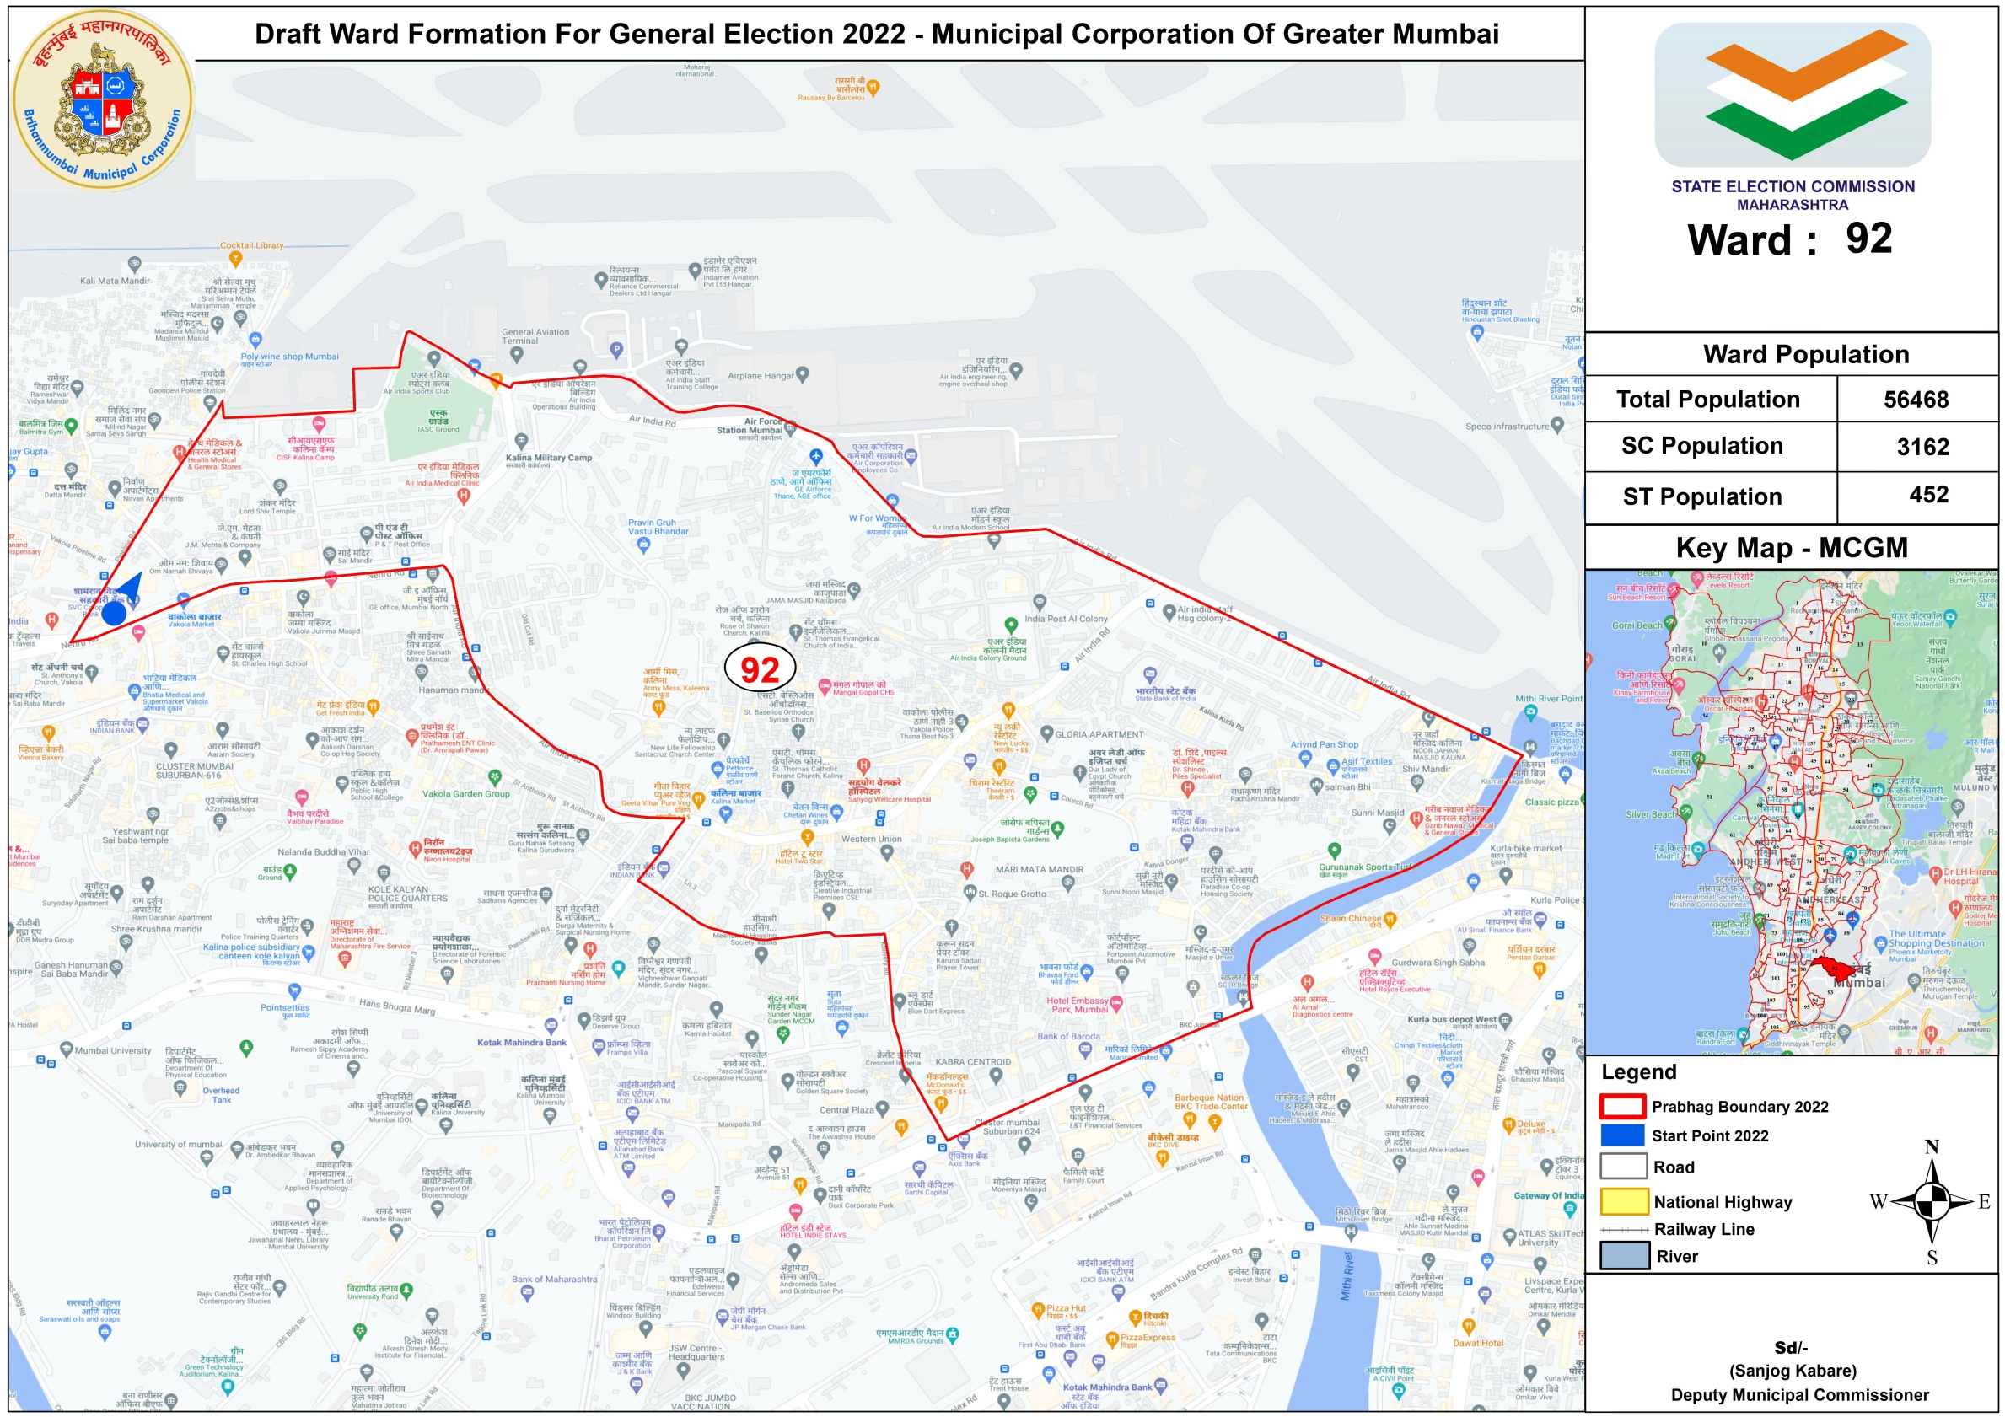Viewport: 2005px width, 1417px height.
Task: Click the blue Start Point legend swatch
Action: [1622, 1135]
